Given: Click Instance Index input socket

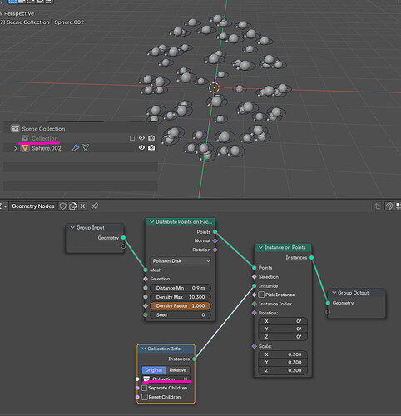Looking at the screenshot, I should (255, 304).
